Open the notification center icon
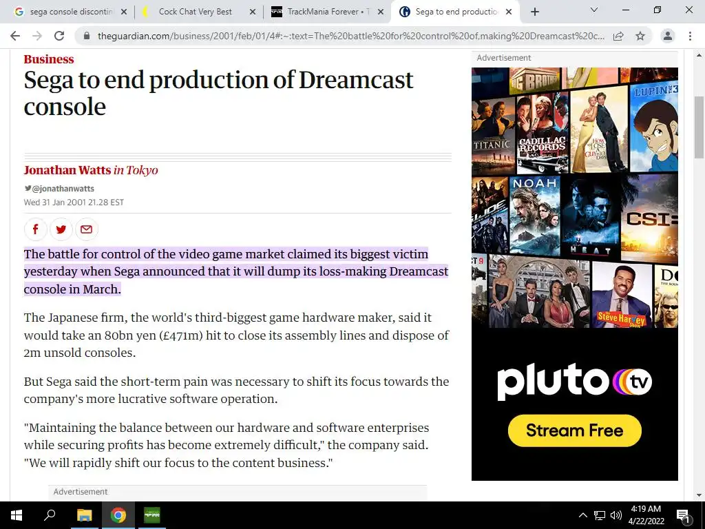This screenshot has width=705, height=529. click(x=683, y=515)
